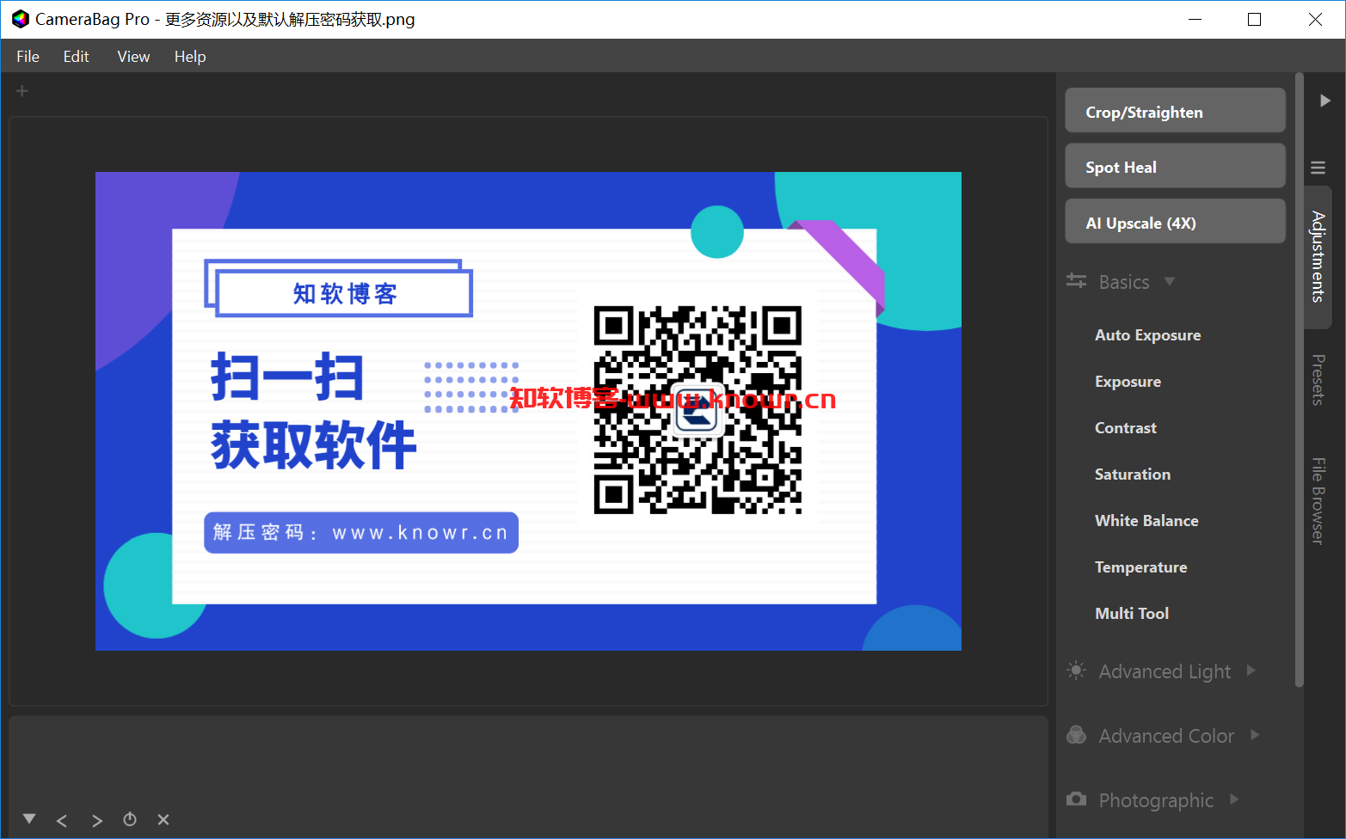The image size is (1346, 839).
Task: Open the View menu
Action: tap(133, 57)
